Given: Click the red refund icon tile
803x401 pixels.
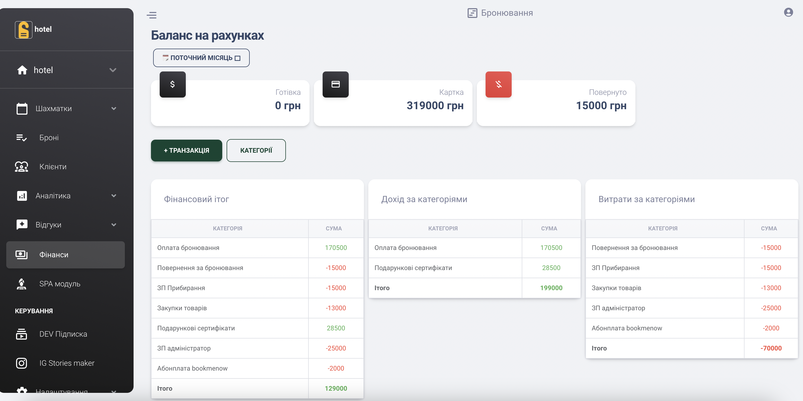Looking at the screenshot, I should click(498, 84).
